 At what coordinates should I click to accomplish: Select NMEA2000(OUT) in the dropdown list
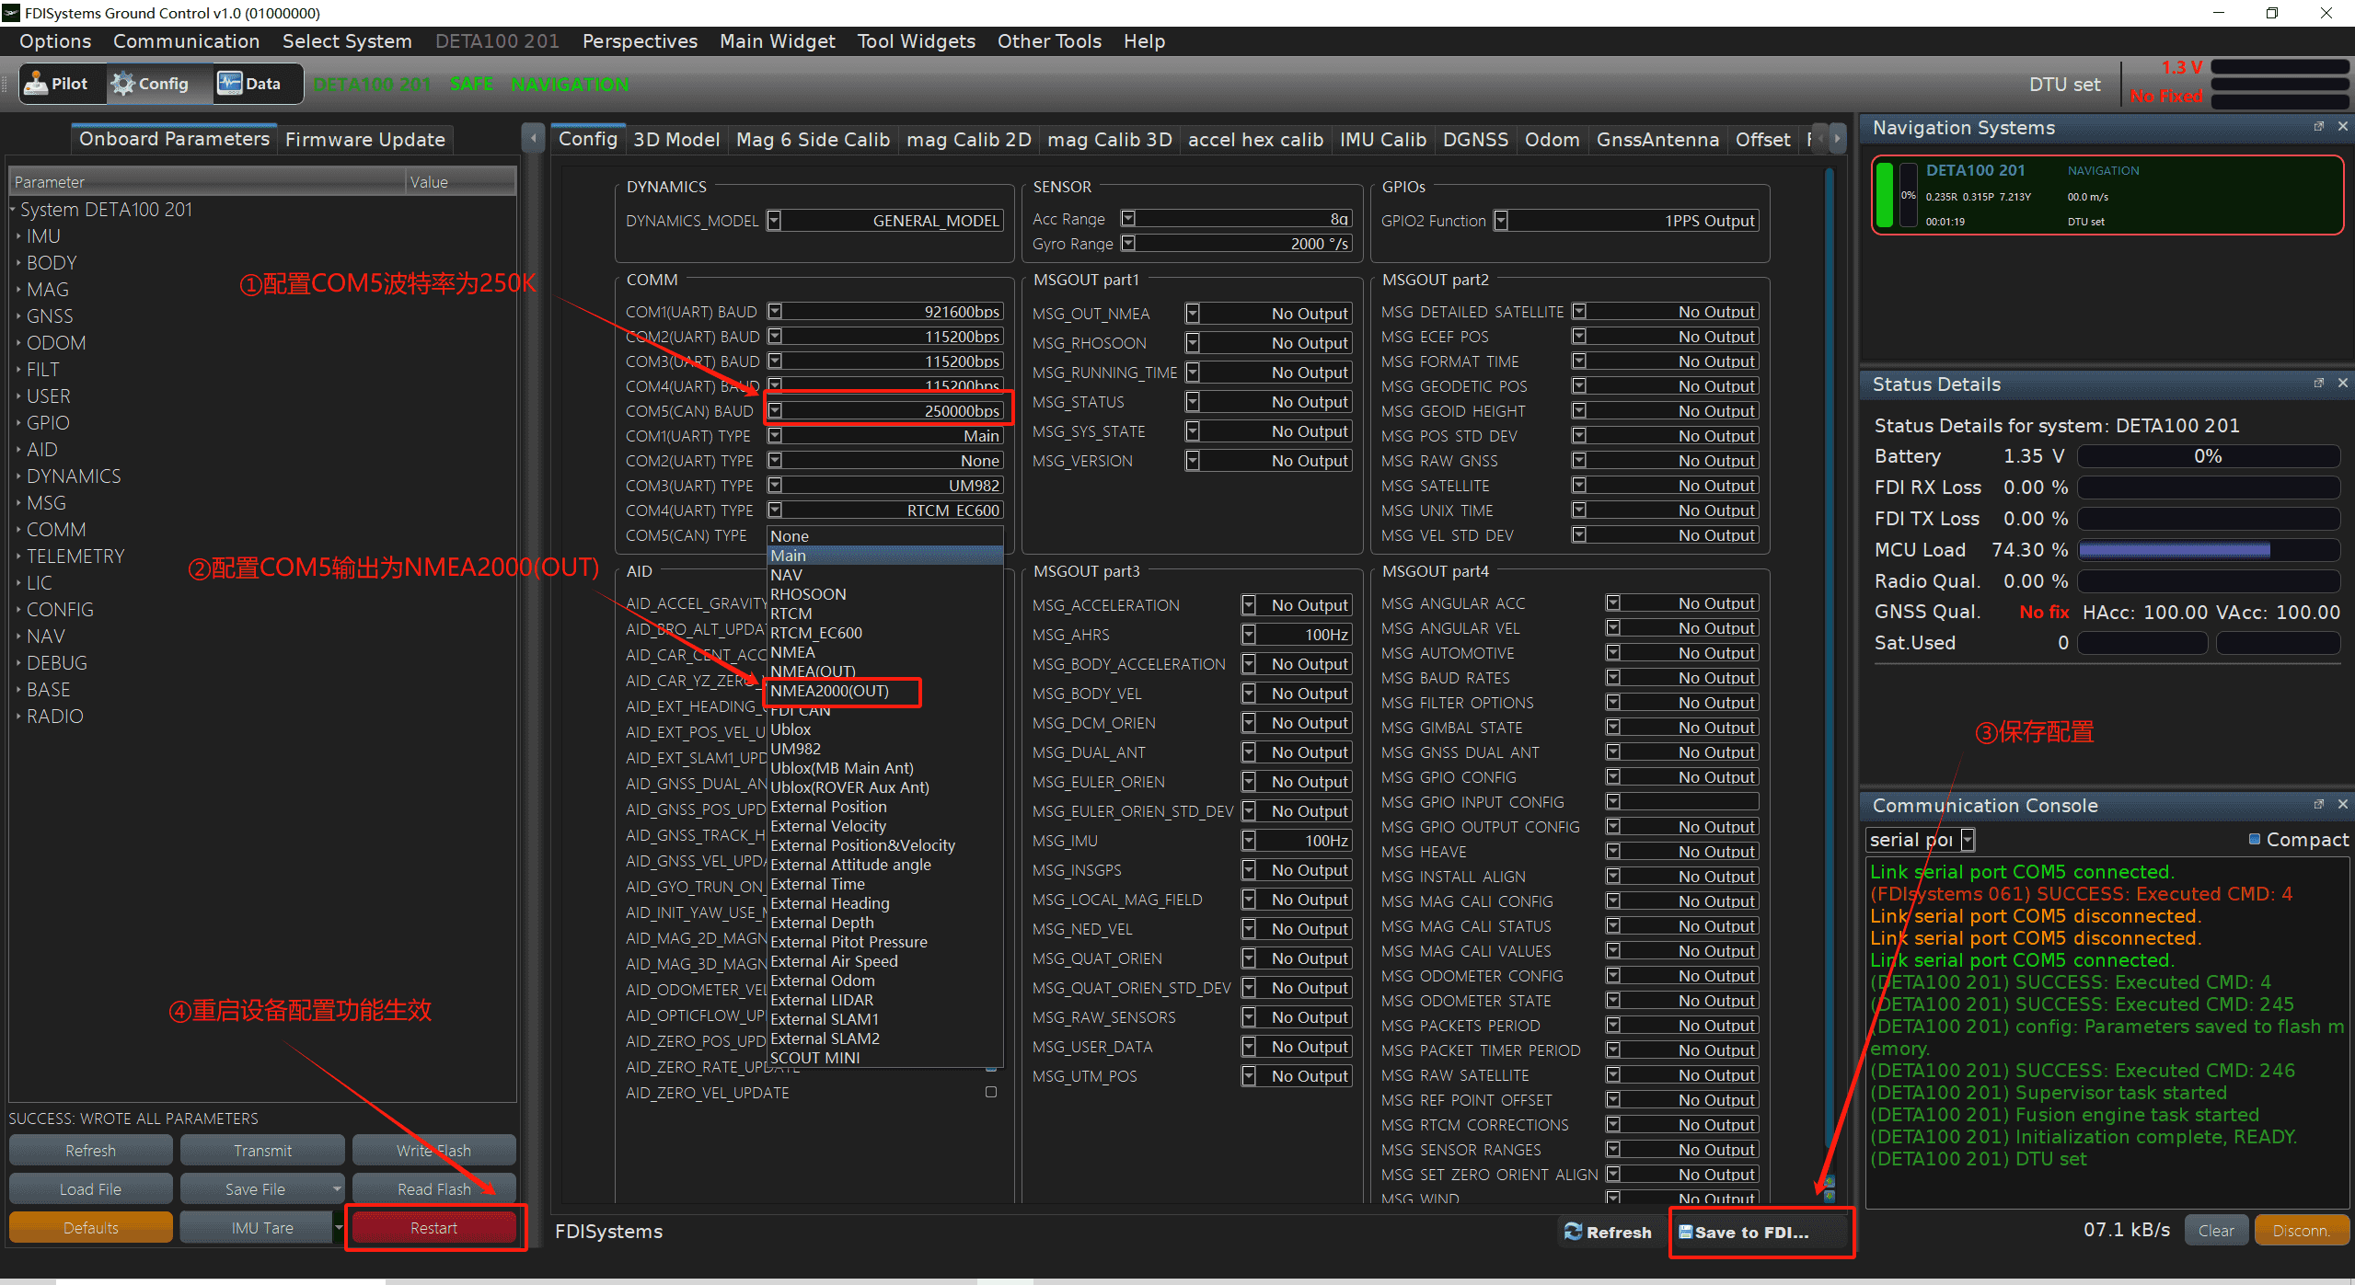[x=829, y=691]
